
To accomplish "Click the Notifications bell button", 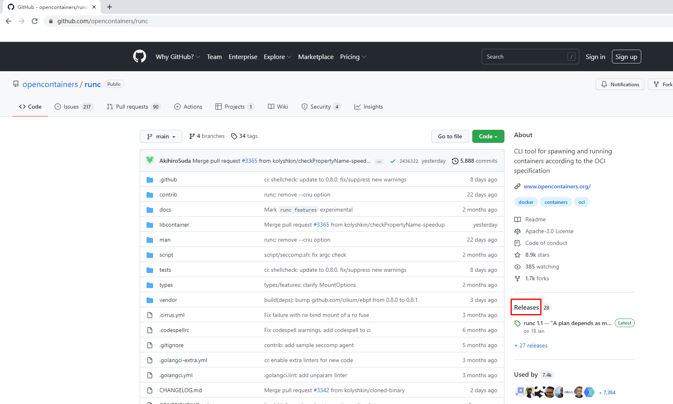I will [620, 84].
